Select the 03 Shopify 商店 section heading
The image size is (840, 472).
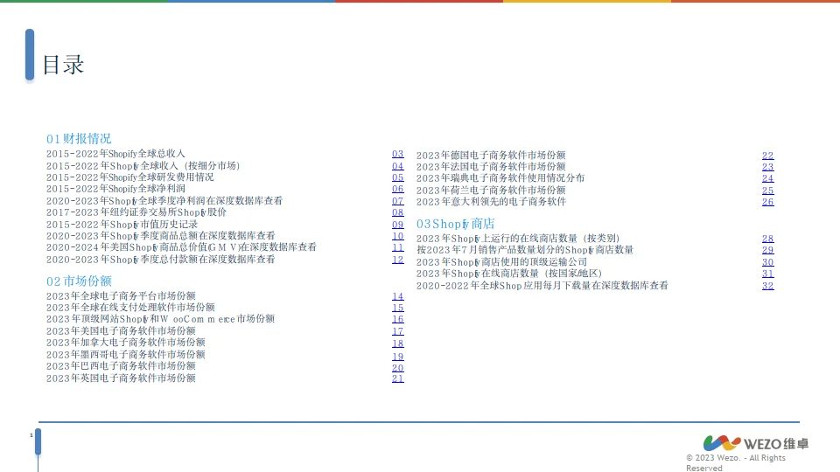(x=455, y=224)
